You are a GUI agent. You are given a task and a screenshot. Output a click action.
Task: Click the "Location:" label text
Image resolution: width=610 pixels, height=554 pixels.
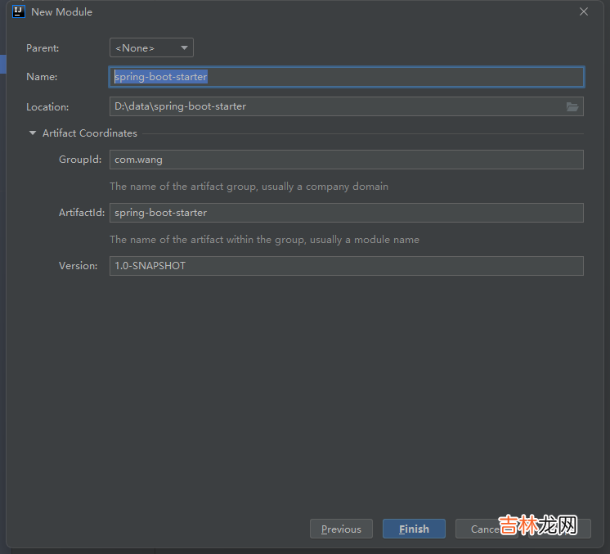pos(47,107)
